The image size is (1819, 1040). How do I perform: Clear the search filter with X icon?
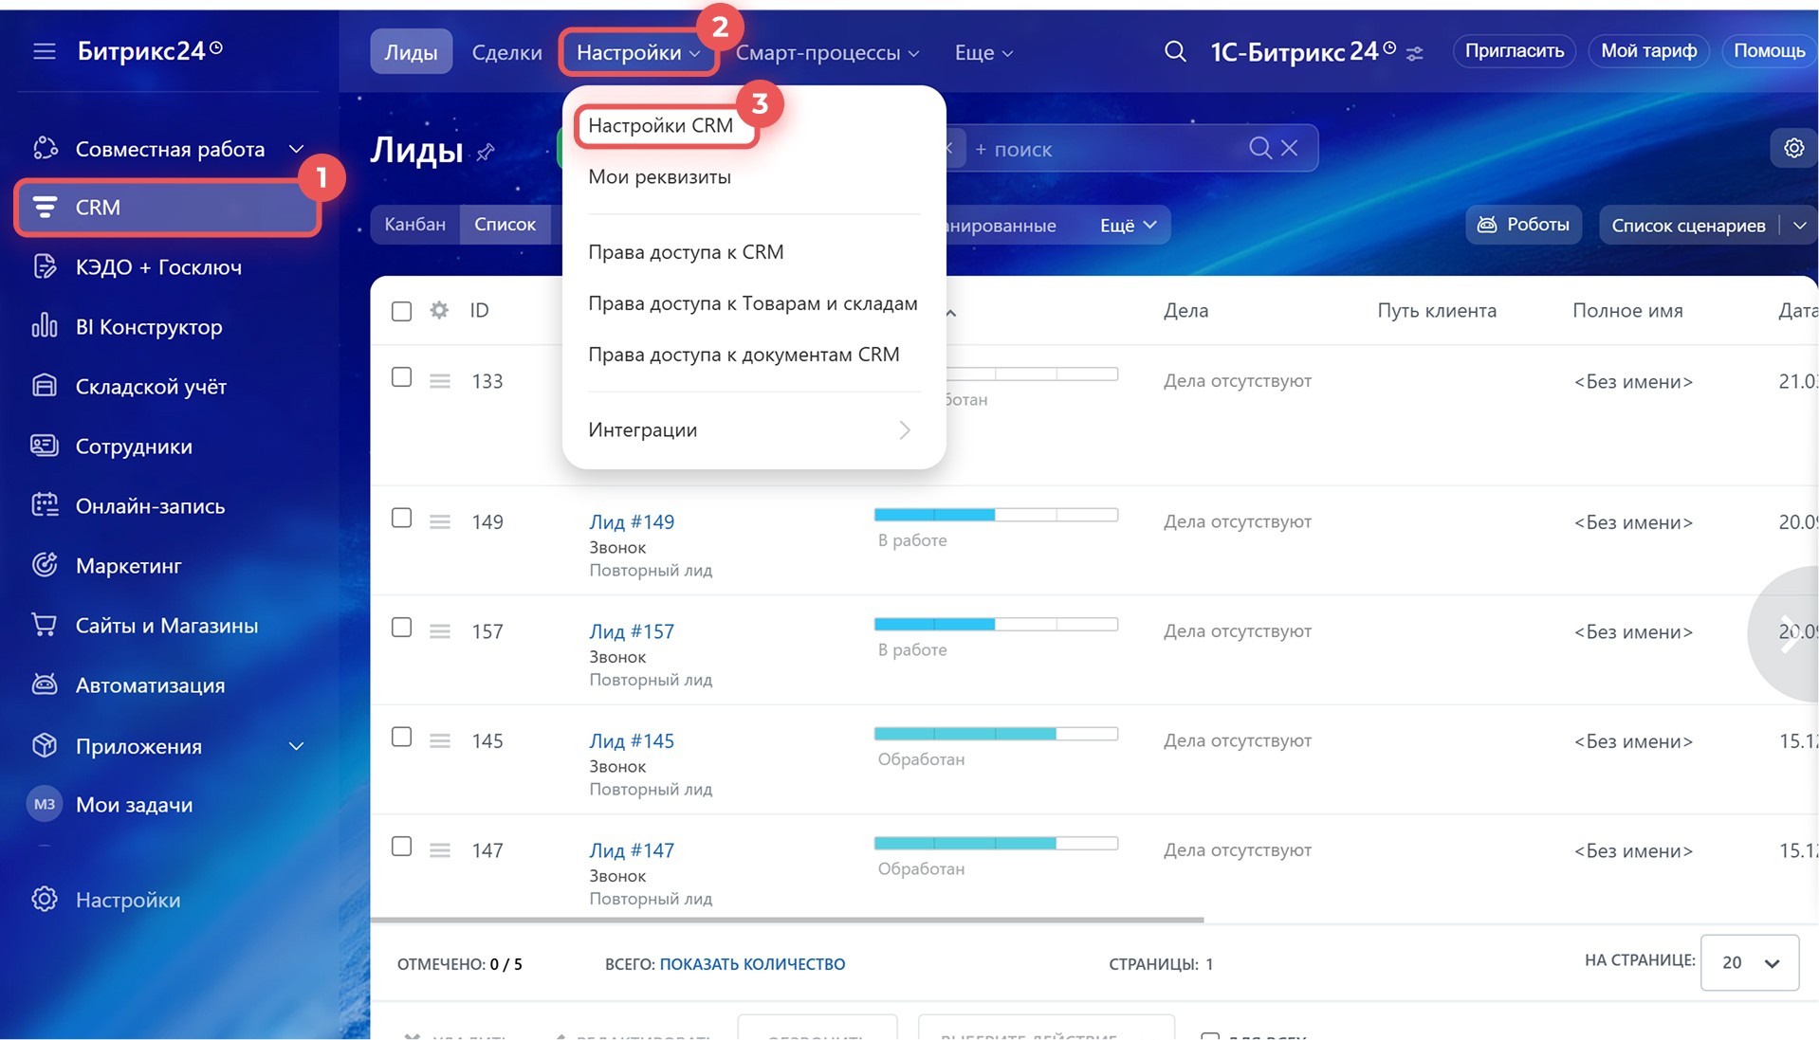click(x=1289, y=148)
